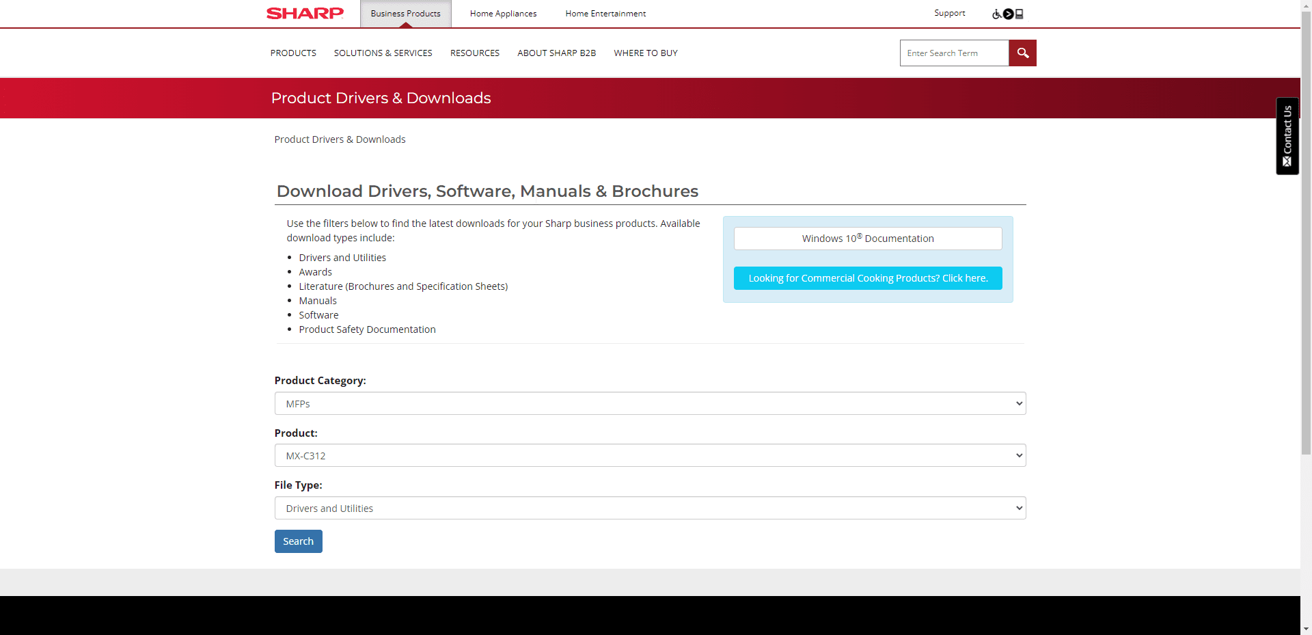Click the black circle arrow icon
This screenshot has width=1312, height=635.
[x=1008, y=14]
